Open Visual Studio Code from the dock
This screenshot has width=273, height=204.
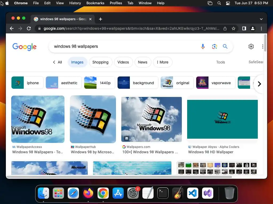[193, 193]
